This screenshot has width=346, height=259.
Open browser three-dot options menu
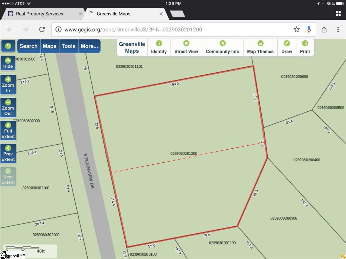click(x=338, y=29)
